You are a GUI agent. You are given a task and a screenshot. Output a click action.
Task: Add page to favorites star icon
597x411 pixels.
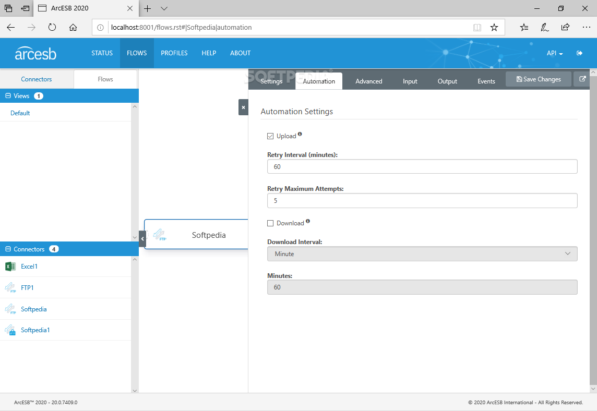click(494, 28)
